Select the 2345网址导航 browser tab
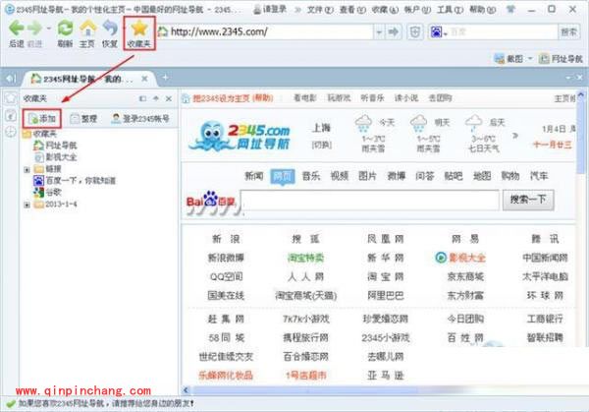Viewport: 589px width, 412px height. point(87,79)
